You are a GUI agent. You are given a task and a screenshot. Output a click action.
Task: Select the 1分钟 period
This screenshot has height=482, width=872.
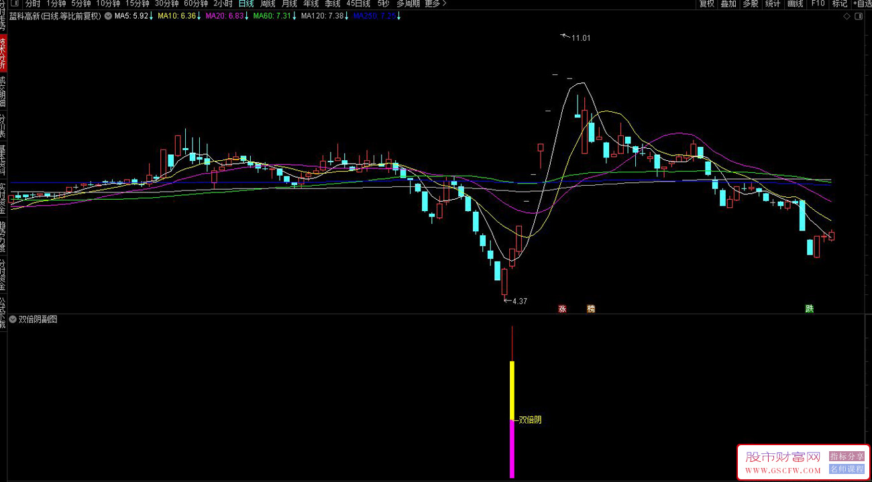[x=56, y=3]
